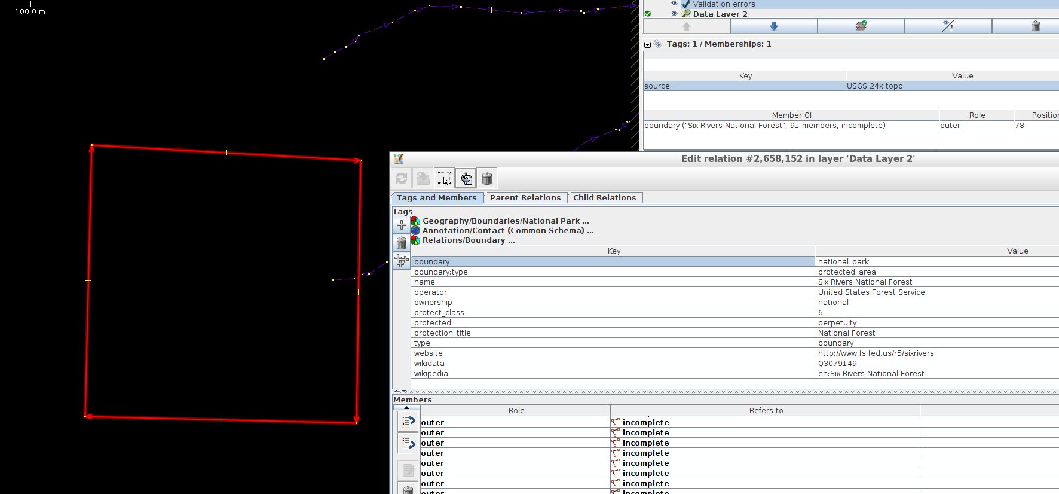Toggle visibility eye for Data Layer 2
The width and height of the screenshot is (1059, 494).
tap(674, 13)
